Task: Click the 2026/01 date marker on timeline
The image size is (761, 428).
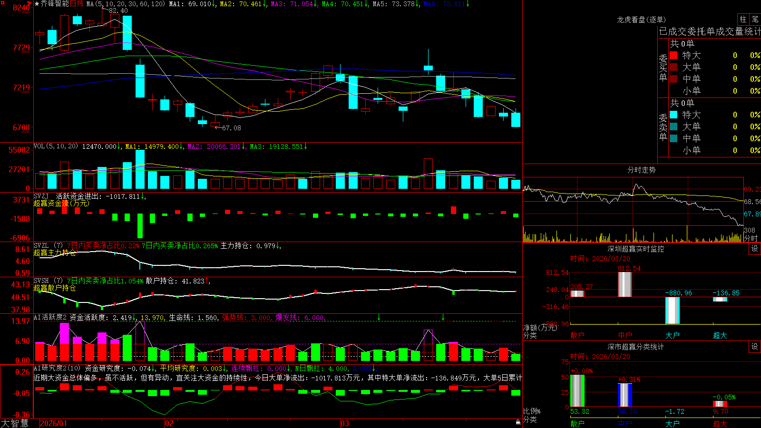Action: [x=53, y=423]
